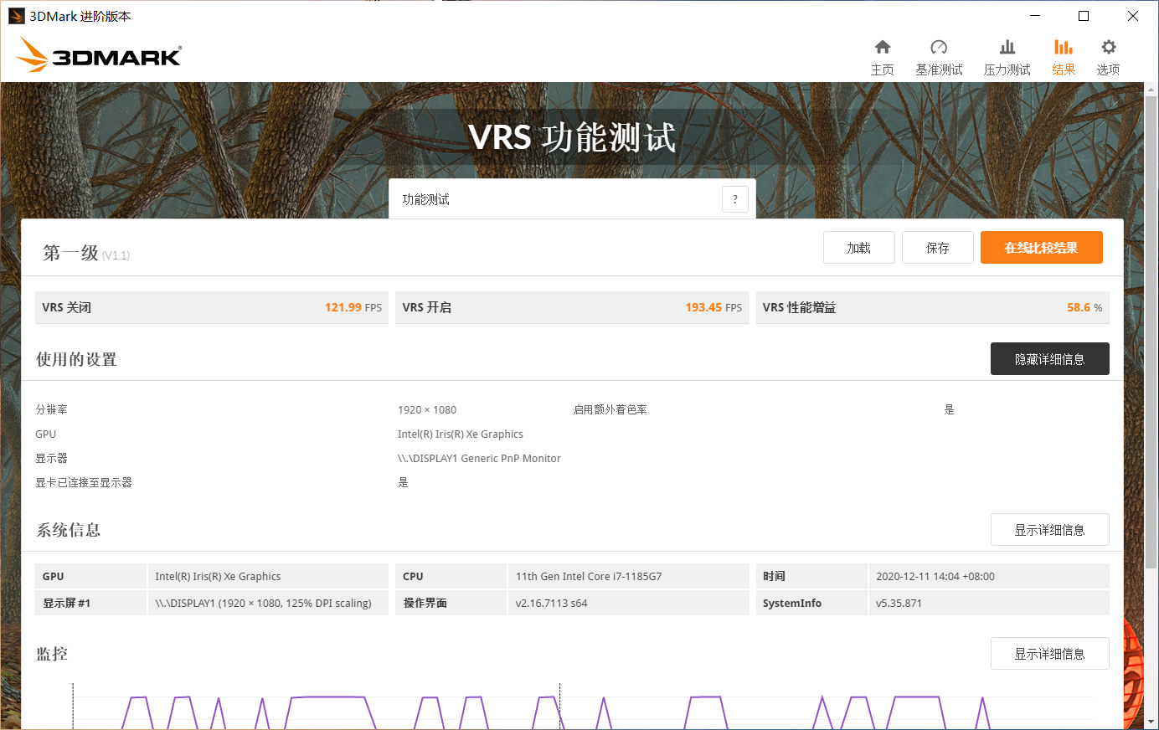The image size is (1159, 730).
Task: Click the scrollbar up arrow
Action: pyautogui.click(x=1151, y=89)
